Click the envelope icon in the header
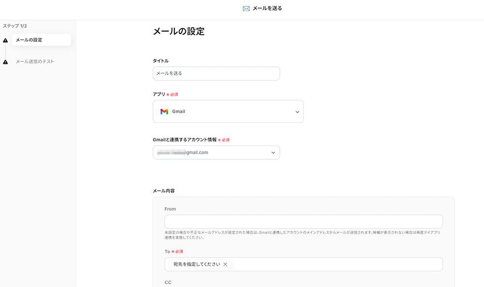 click(x=246, y=8)
